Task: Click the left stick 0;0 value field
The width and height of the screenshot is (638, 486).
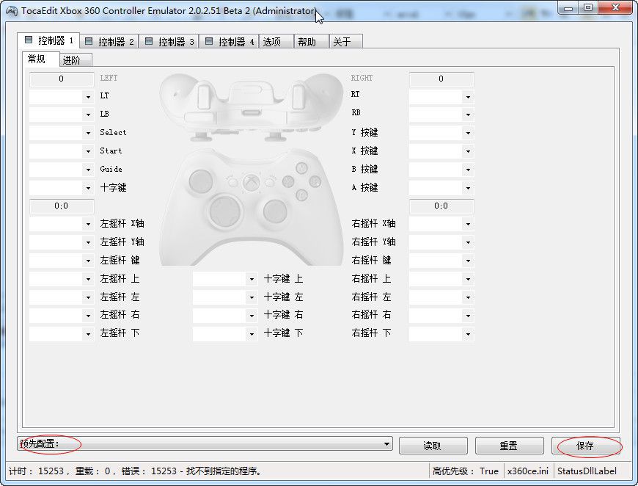Action: point(62,206)
